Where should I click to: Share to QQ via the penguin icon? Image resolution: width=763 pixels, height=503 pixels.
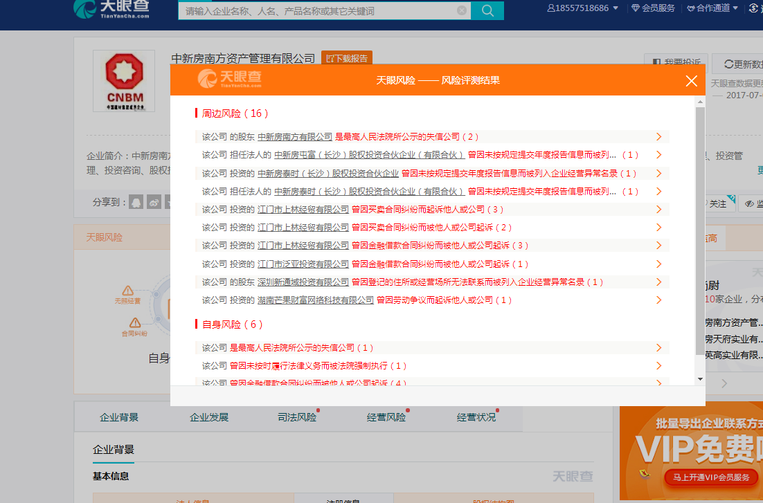click(136, 202)
